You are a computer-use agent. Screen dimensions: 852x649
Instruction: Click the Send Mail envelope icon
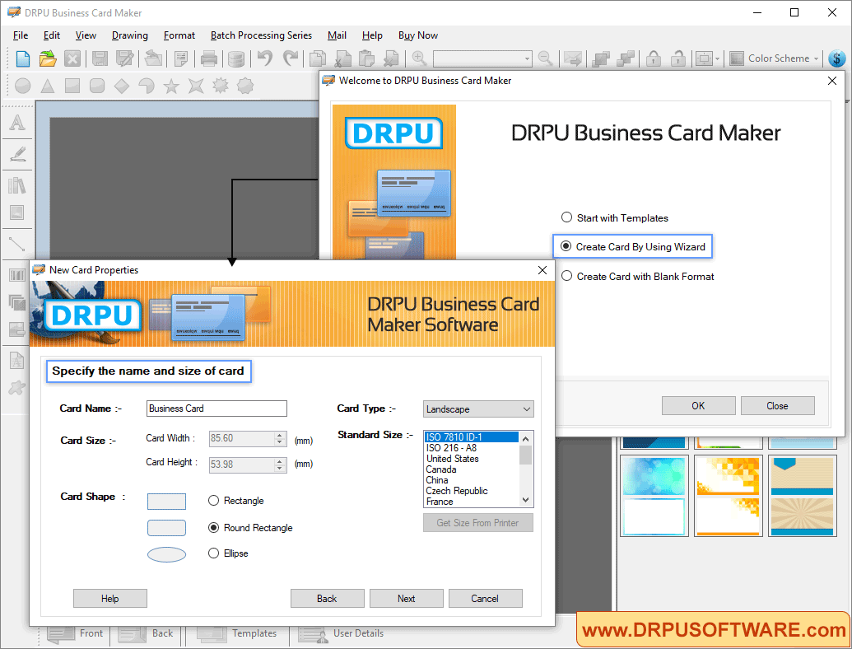point(573,58)
